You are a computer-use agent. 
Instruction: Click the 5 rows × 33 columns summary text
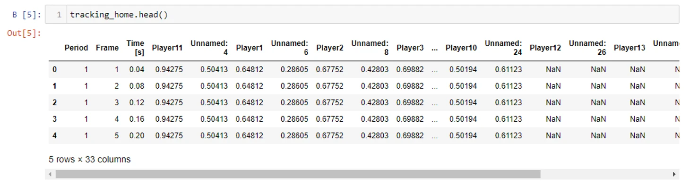click(90, 159)
